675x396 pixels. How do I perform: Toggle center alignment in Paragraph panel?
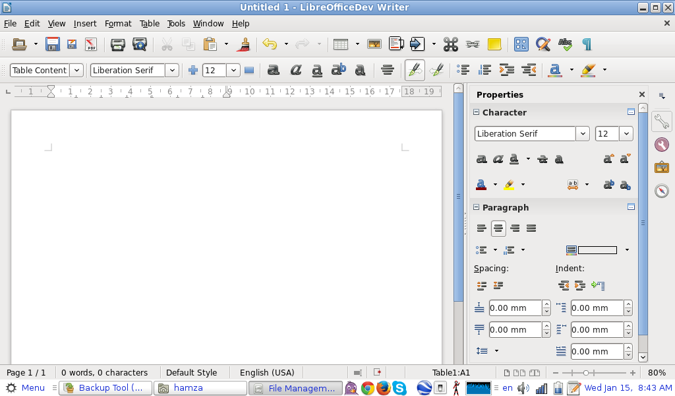pyautogui.click(x=499, y=228)
